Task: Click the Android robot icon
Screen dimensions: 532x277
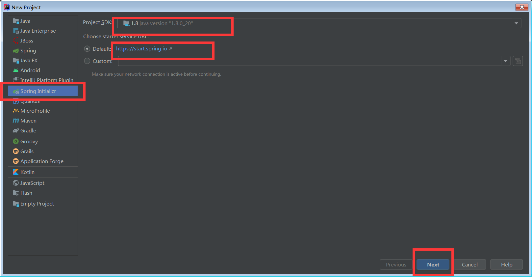Action: click(x=16, y=70)
